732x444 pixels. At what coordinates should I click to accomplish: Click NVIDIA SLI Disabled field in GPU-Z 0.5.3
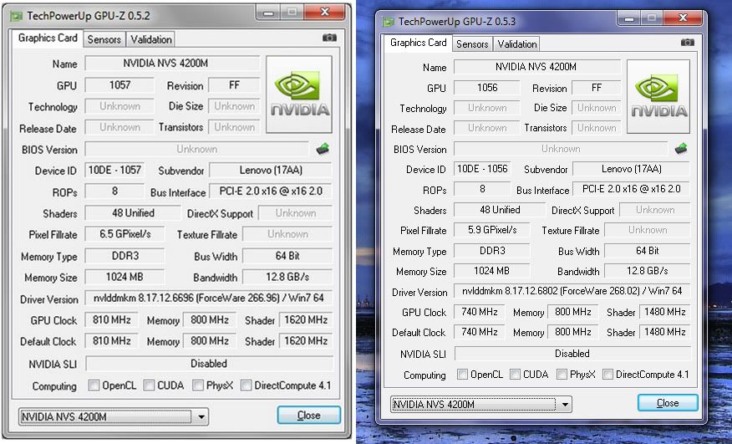[x=572, y=354]
